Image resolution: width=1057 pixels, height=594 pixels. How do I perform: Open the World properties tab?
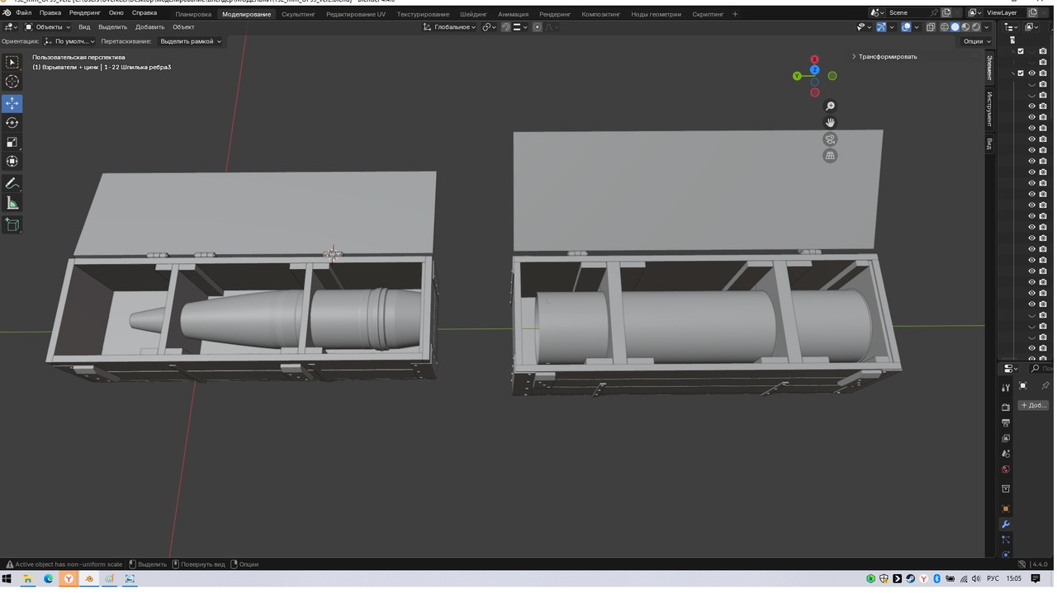[x=1006, y=469]
